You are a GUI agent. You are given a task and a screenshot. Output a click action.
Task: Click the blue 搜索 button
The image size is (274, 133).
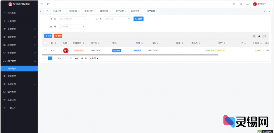click(x=139, y=19)
